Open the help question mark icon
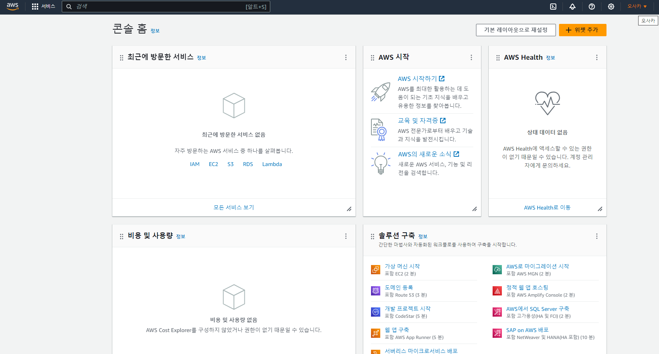Image resolution: width=659 pixels, height=354 pixels. 592,7
